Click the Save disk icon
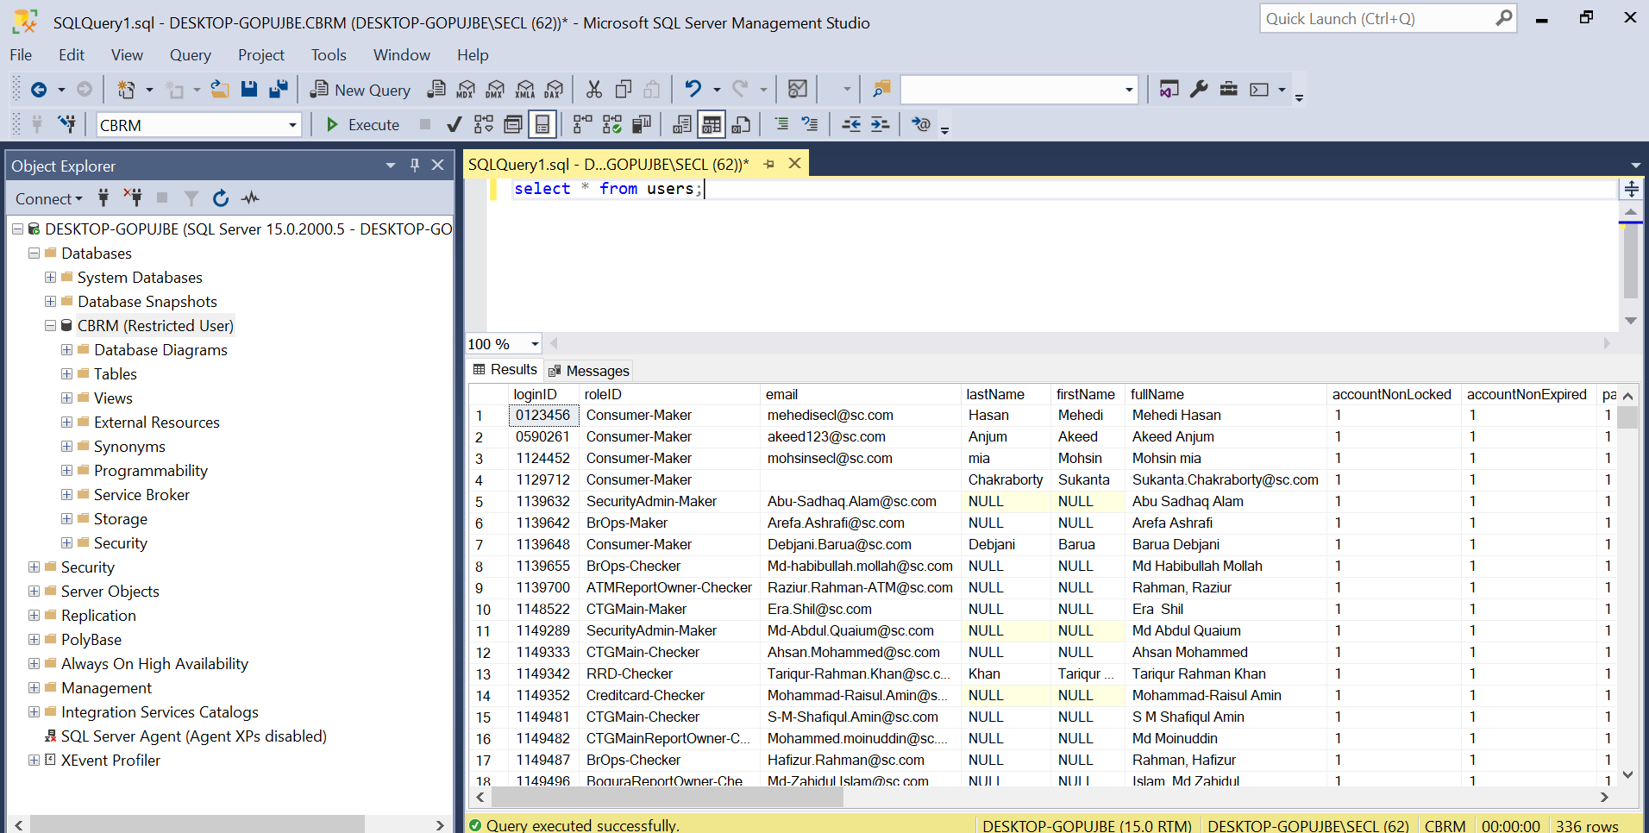The image size is (1649, 833). tap(249, 90)
